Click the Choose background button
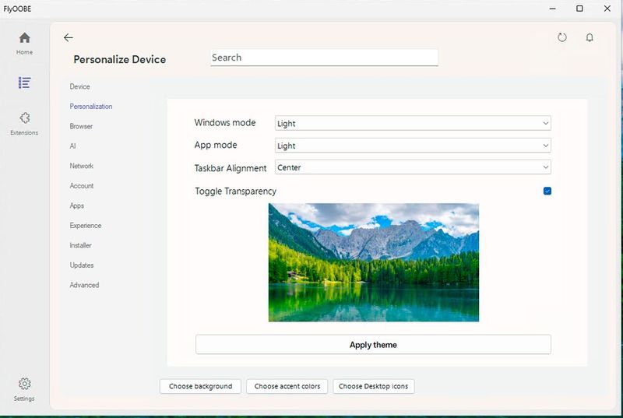This screenshot has width=623, height=418. (x=200, y=386)
